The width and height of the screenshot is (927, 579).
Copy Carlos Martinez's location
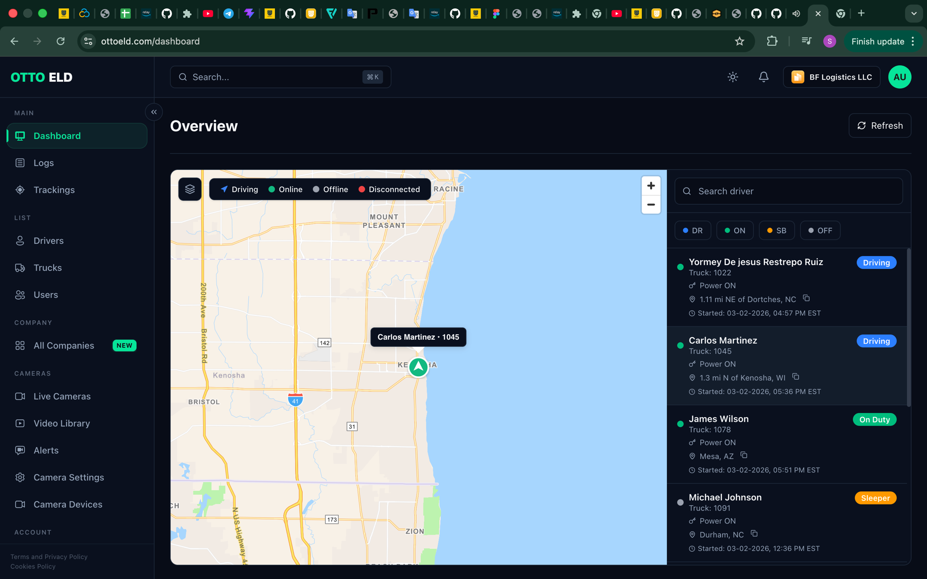coord(796,377)
